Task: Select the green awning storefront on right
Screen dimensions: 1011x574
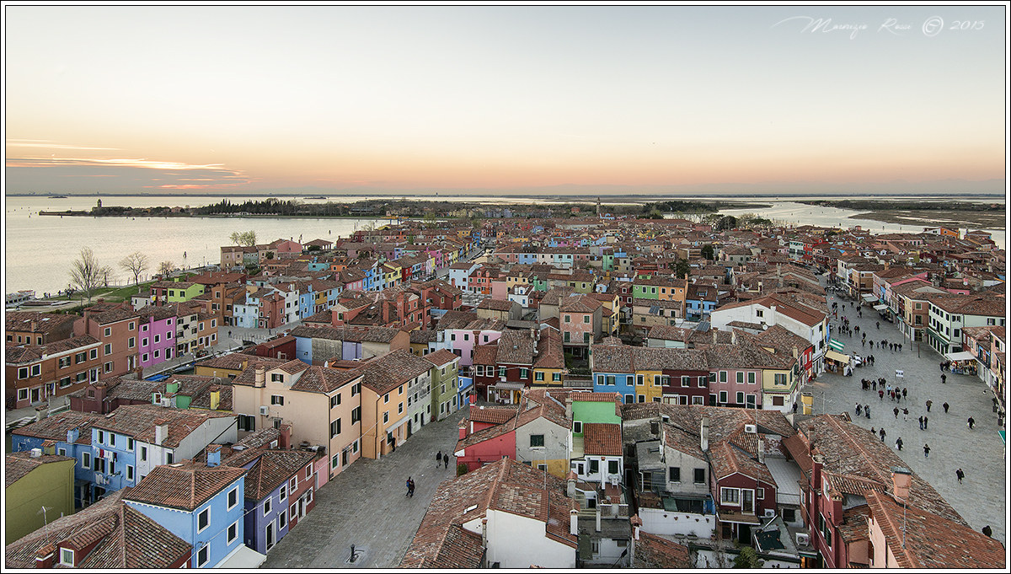Action: pyautogui.click(x=837, y=345)
